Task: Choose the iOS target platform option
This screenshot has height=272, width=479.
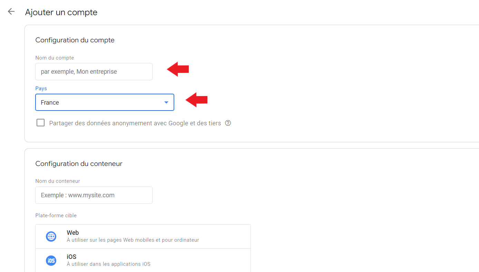Action: click(x=143, y=260)
